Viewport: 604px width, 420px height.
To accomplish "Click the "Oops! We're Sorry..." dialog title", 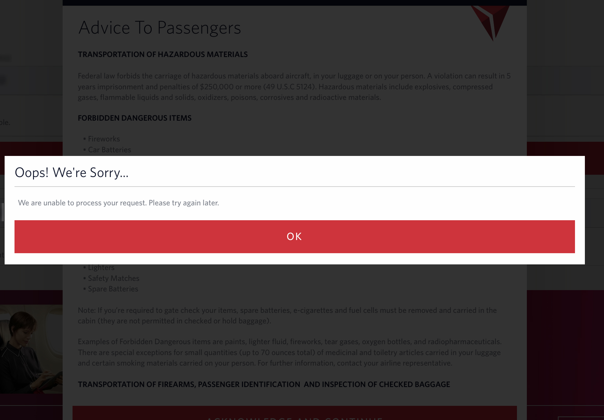I will click(x=72, y=172).
